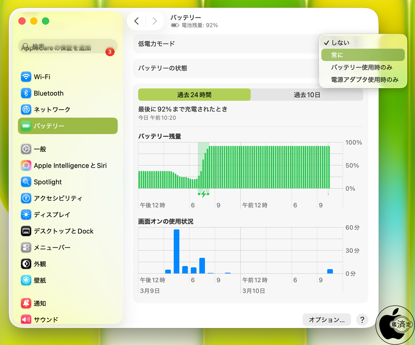Open help with question mark button
This screenshot has height=345, width=415.
pyautogui.click(x=362, y=320)
